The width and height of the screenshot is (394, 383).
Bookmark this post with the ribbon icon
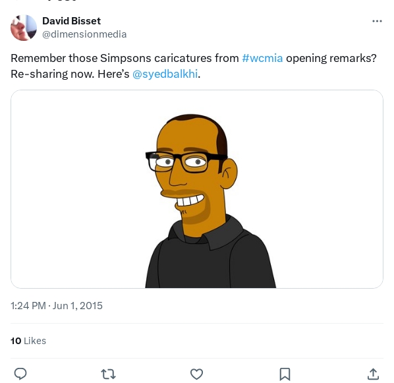tap(285, 374)
